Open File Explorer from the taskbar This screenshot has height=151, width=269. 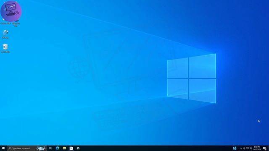pos(64,148)
